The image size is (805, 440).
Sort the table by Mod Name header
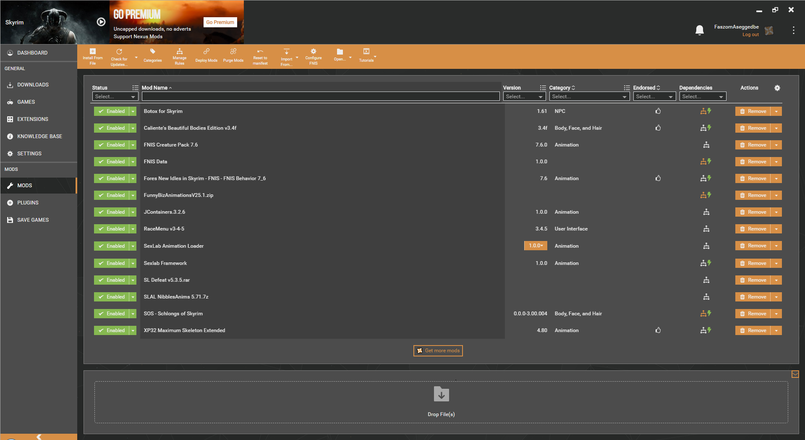[x=157, y=88]
